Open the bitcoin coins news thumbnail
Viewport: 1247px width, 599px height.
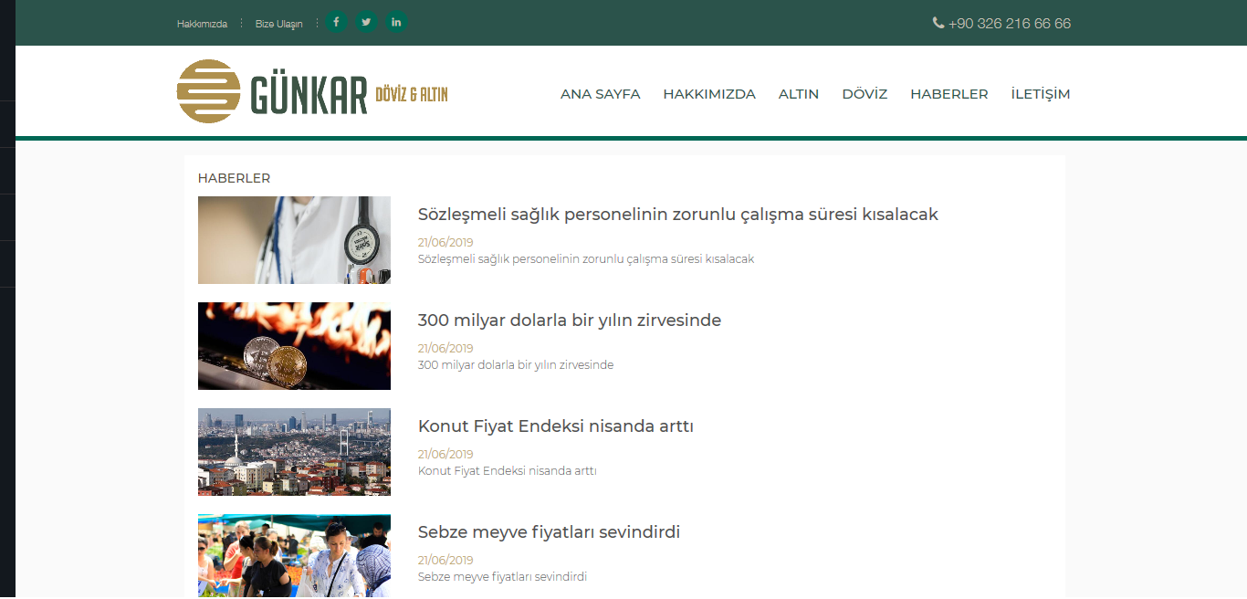294,346
